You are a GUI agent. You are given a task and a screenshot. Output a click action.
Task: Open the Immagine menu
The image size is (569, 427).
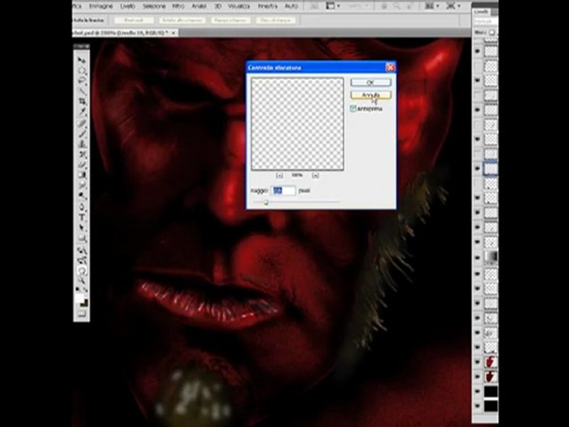click(101, 6)
